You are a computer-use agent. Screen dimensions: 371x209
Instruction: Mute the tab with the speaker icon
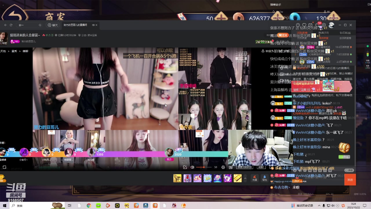pos(93,25)
